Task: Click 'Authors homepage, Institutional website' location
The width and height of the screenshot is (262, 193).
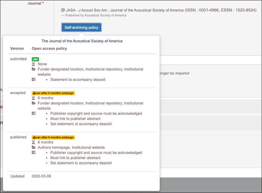Action: 71,148
